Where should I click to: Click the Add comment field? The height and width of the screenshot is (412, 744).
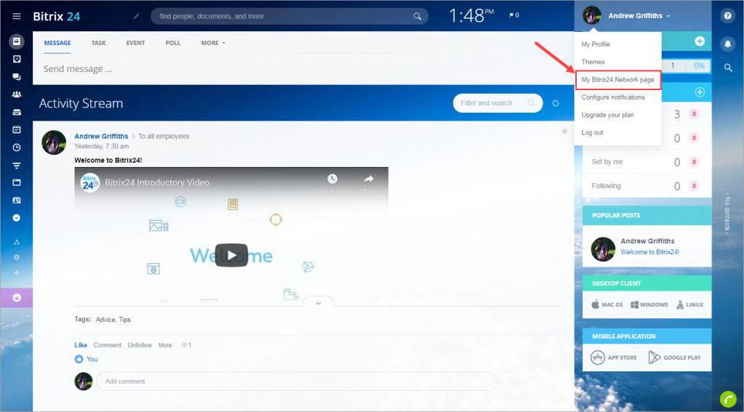[297, 381]
